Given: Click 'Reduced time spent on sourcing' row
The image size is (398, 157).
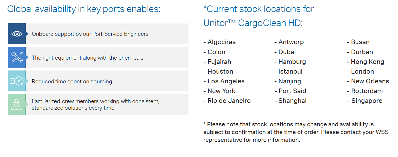Looking at the screenshot, I should point(98,81).
